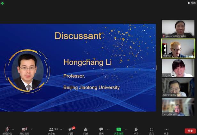
Task: Click the "Discussant" slide title
Action: click(x=78, y=36)
